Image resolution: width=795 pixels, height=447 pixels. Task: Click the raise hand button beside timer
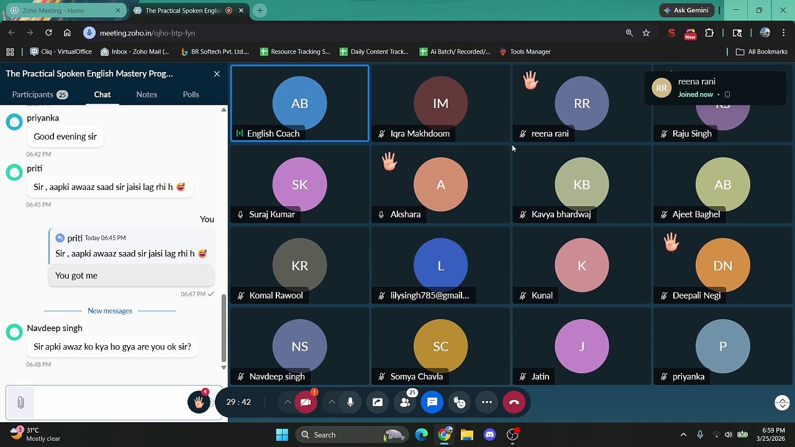[x=199, y=402]
